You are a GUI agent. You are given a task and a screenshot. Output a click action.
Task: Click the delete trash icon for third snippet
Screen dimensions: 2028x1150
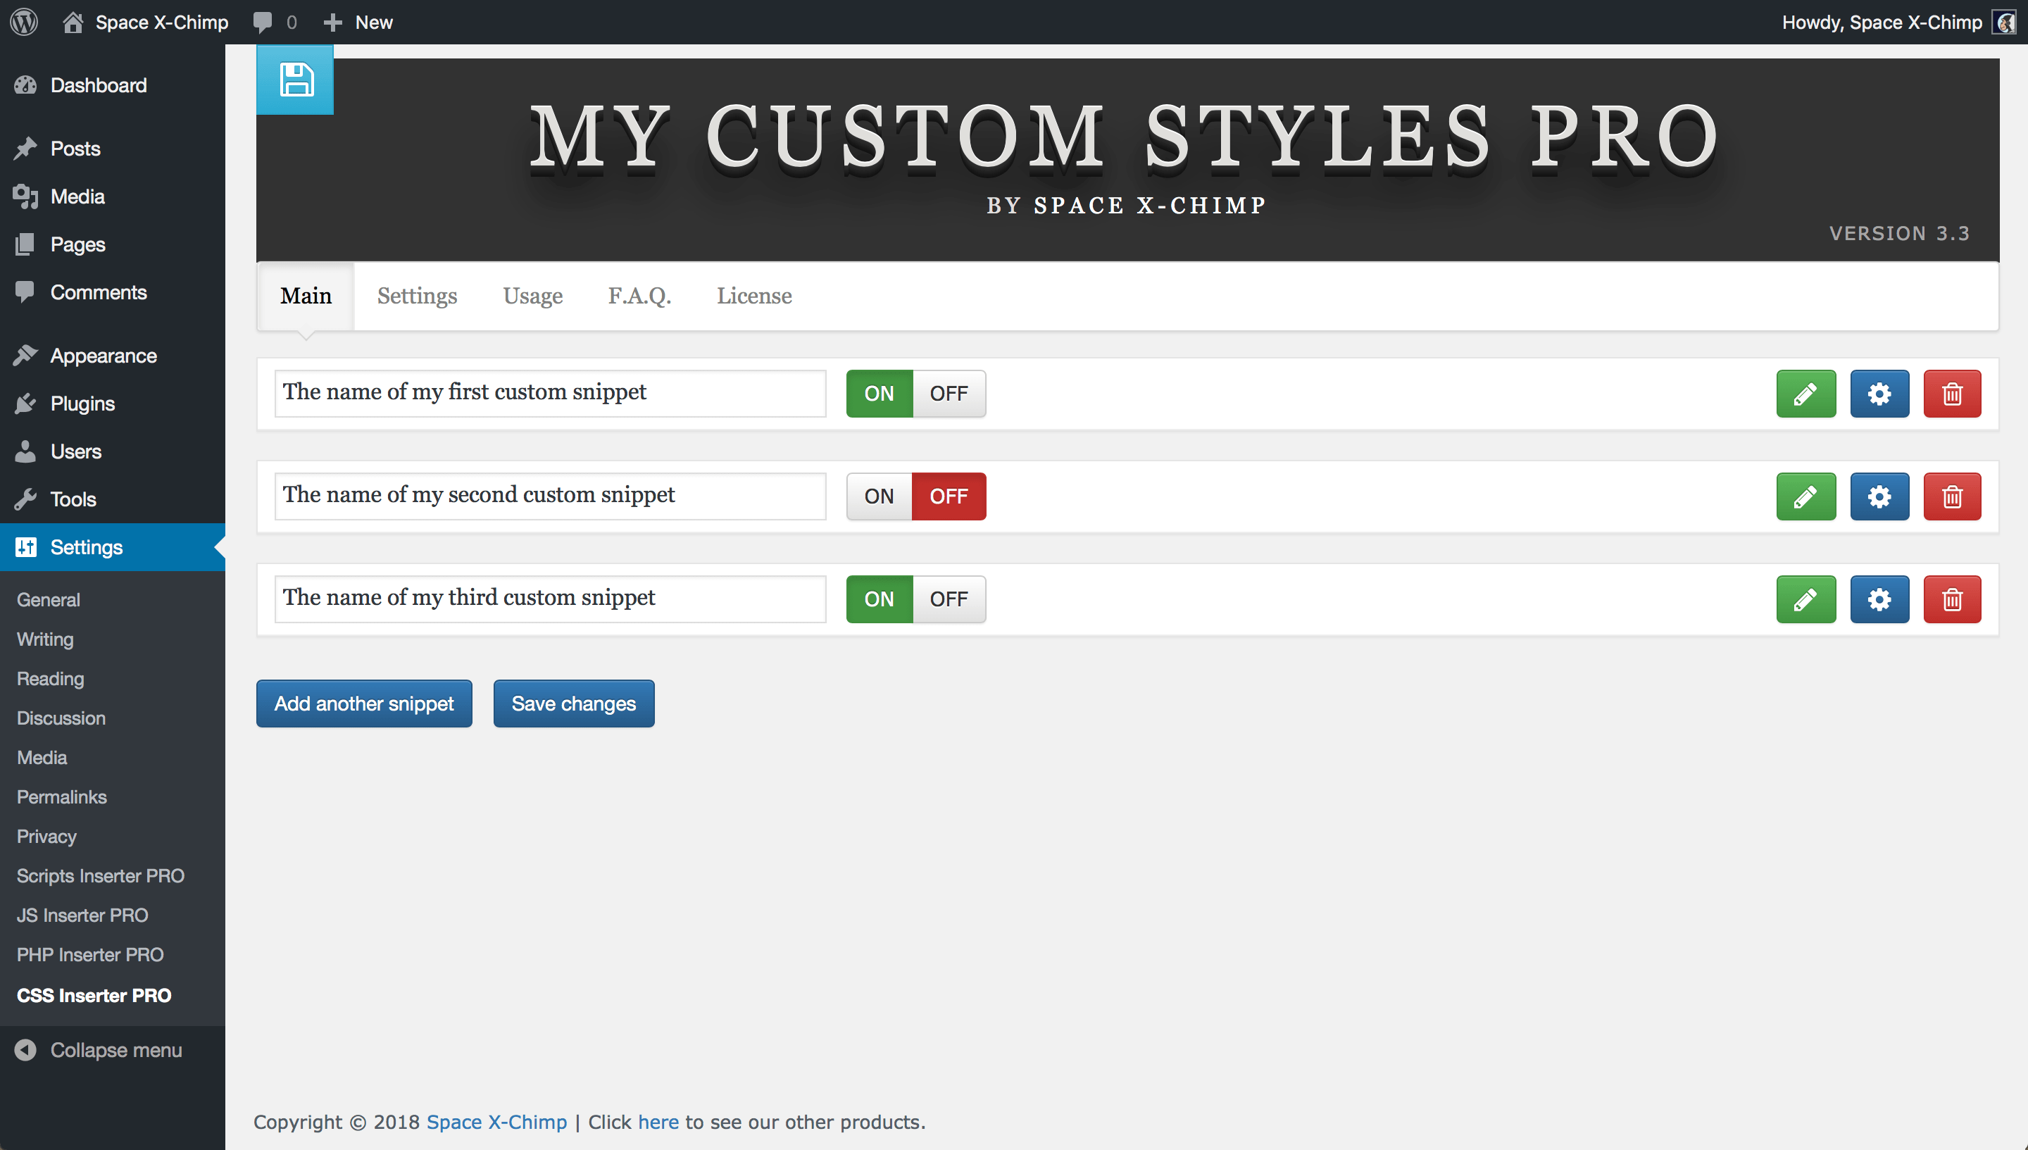click(x=1951, y=599)
